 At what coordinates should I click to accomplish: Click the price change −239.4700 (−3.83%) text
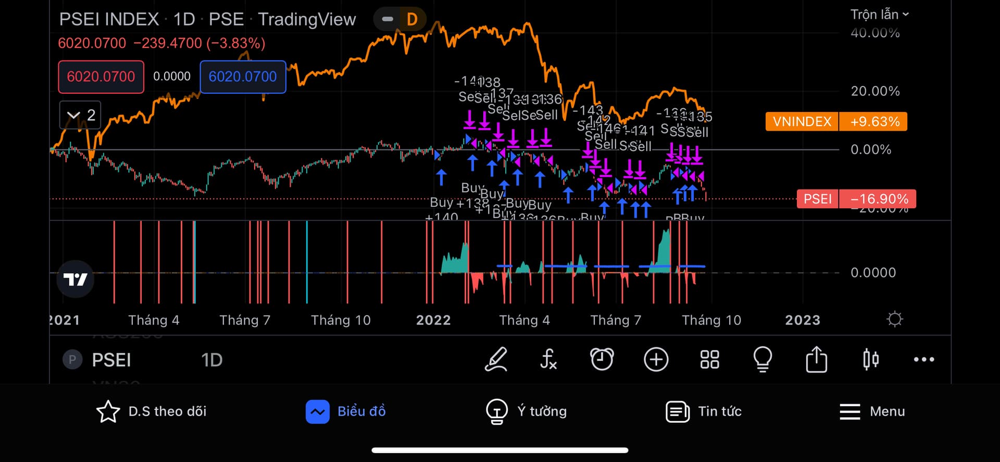coord(199,43)
